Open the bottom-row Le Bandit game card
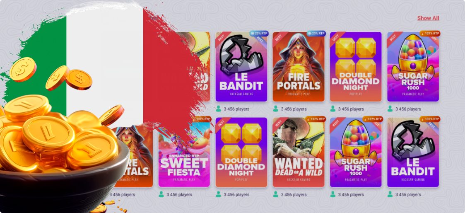465x213 pixels. tap(413, 152)
